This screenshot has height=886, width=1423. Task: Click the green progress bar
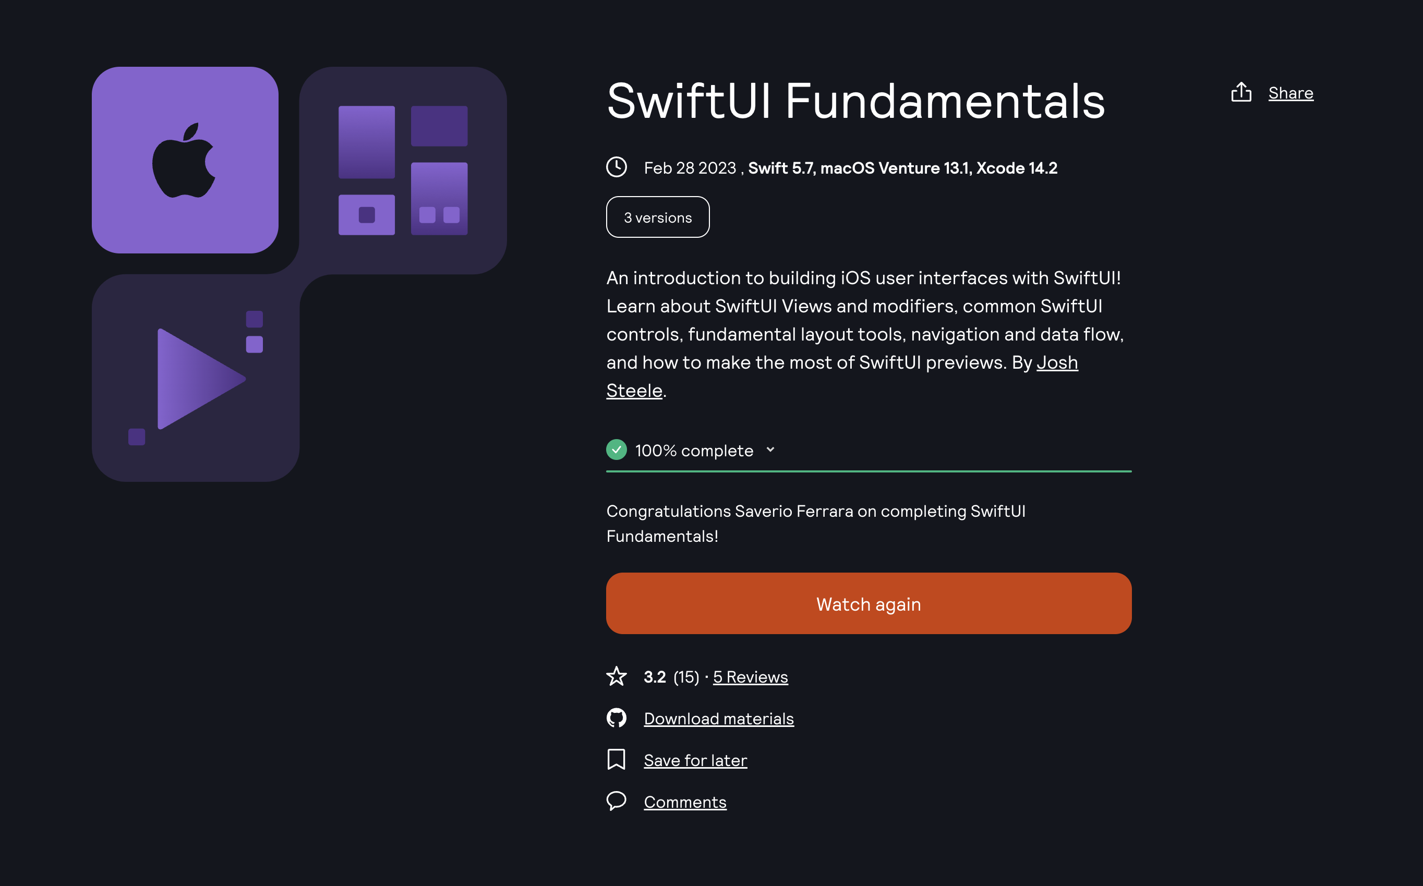coord(869,470)
